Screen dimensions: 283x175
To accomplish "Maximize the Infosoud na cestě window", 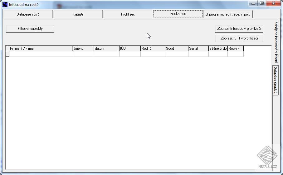I will point(262,3).
